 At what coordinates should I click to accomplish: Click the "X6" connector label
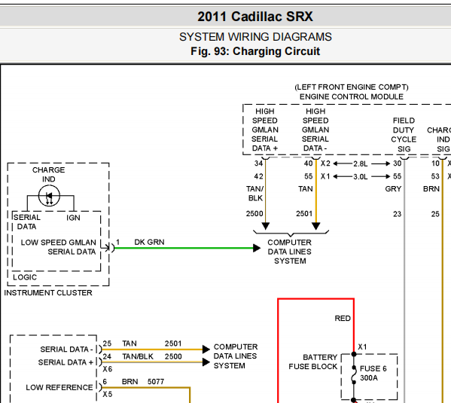coord(107,369)
